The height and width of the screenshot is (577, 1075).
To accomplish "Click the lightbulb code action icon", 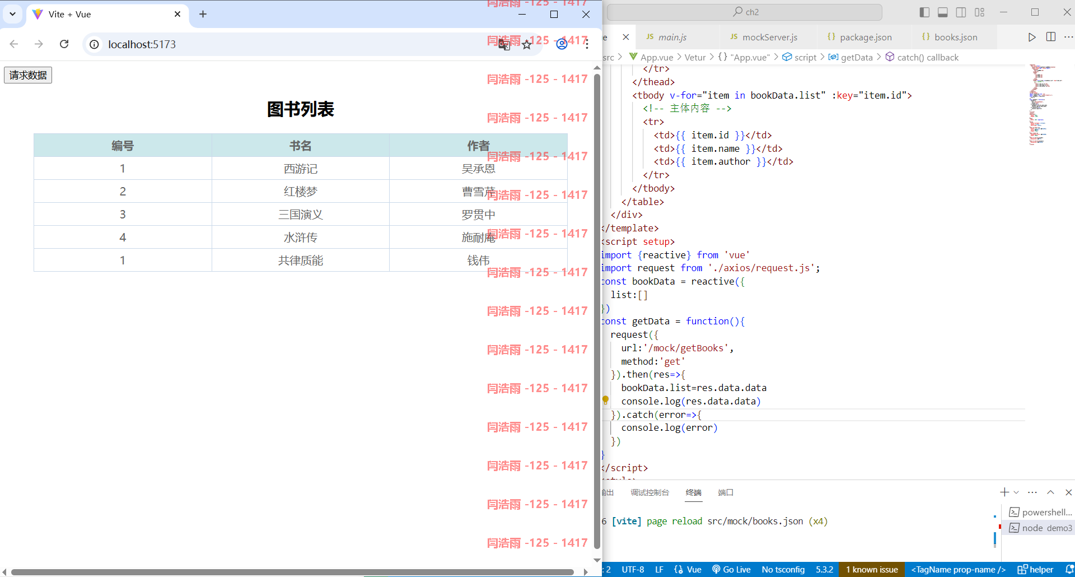I will (605, 400).
